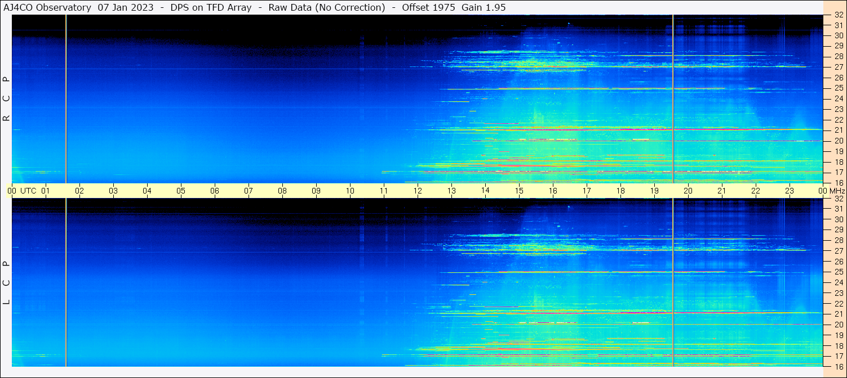Image resolution: width=847 pixels, height=378 pixels.
Task: Click the '26' MHz label of LCP panel
Action: point(839,262)
